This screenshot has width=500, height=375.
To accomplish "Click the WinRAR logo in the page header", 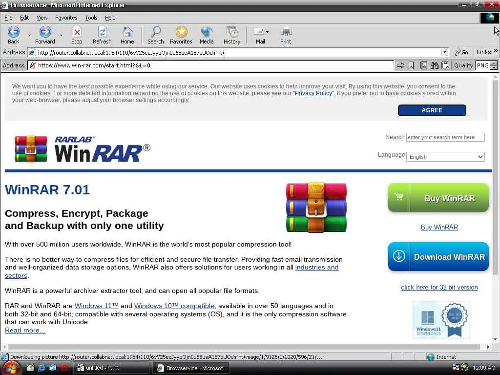I will 82,148.
